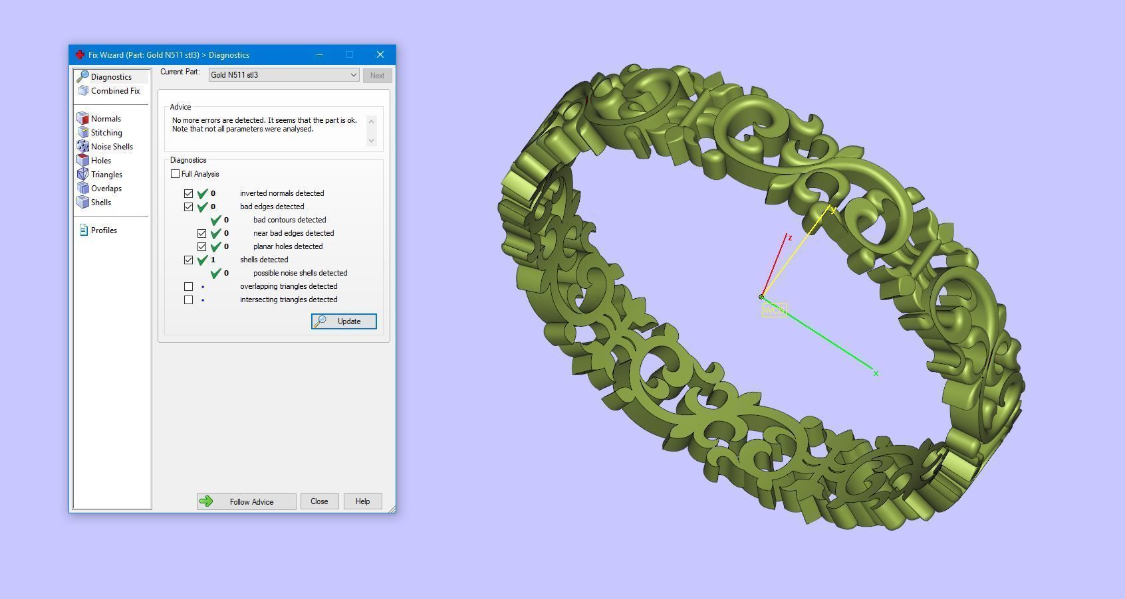Click the Follow Advice button
The image size is (1125, 599).
(246, 501)
